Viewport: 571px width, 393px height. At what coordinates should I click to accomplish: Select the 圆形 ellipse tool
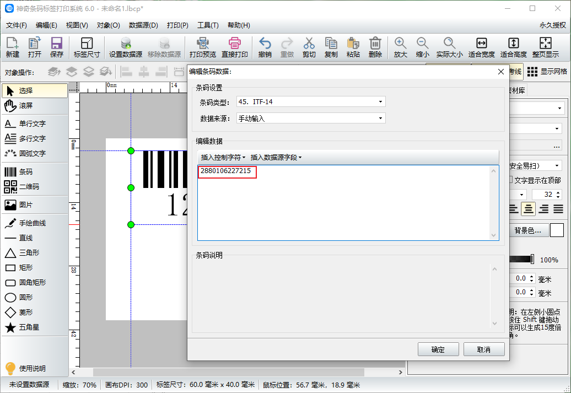click(x=35, y=298)
